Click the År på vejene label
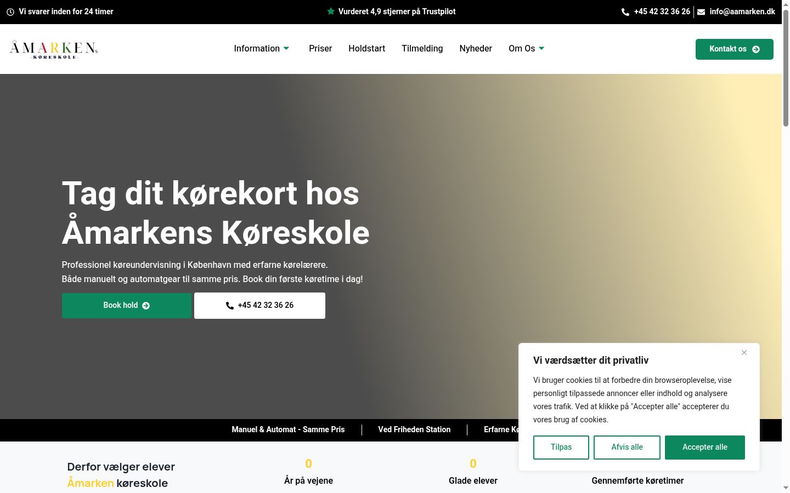Screen dimensions: 790x493 [308, 480]
